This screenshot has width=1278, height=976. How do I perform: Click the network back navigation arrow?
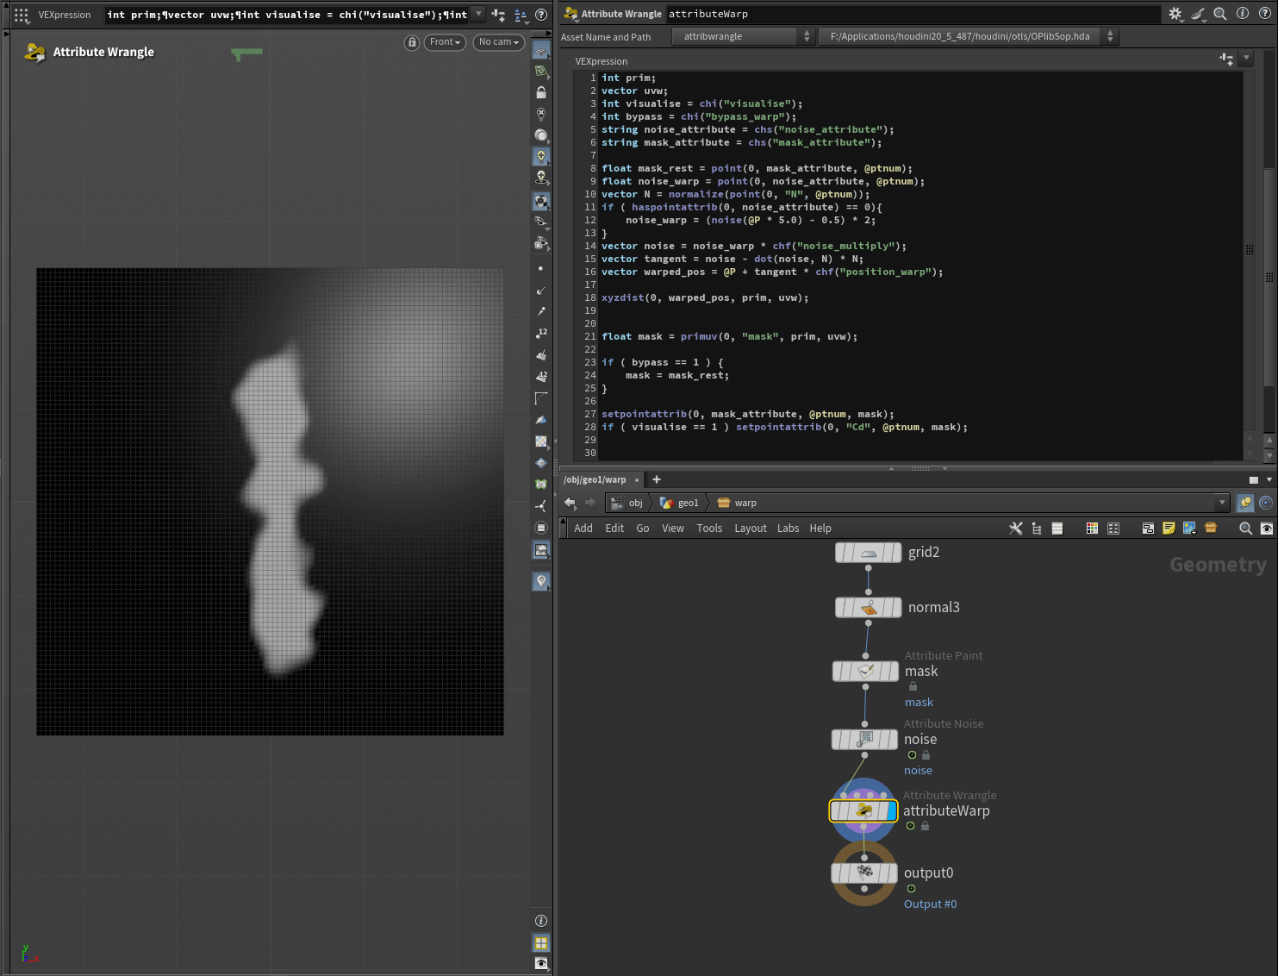(570, 503)
